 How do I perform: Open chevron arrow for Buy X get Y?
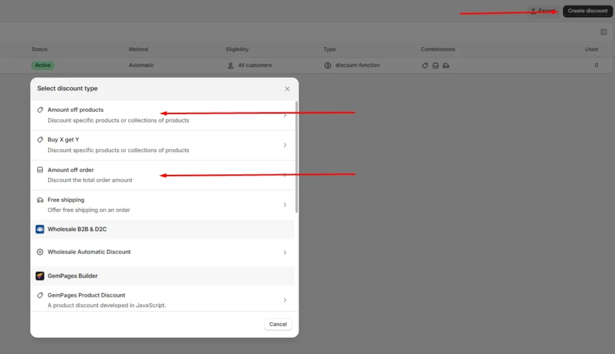pyautogui.click(x=285, y=145)
